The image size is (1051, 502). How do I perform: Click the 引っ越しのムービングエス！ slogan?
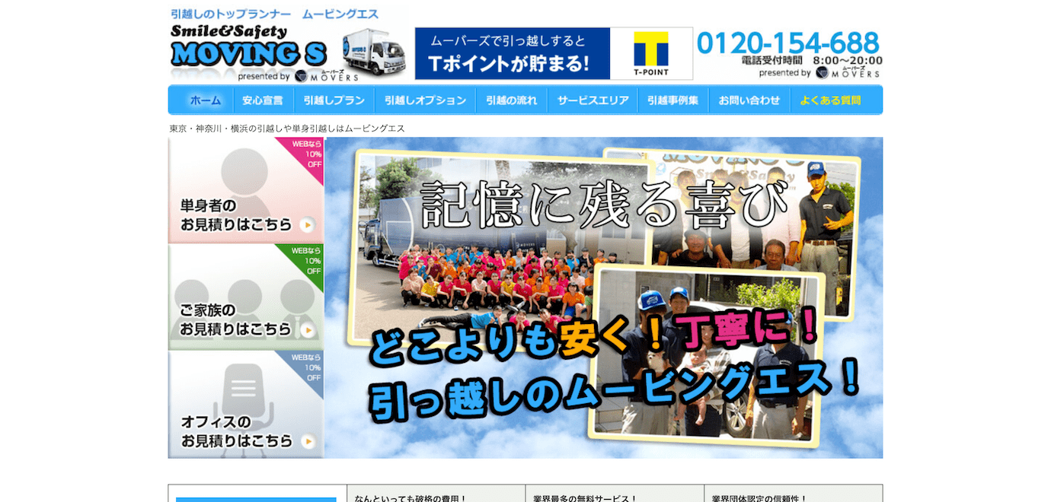(615, 389)
